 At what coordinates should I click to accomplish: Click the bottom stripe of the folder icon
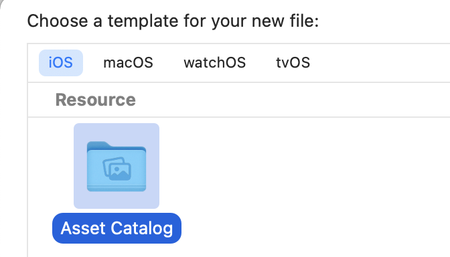pyautogui.click(x=117, y=189)
